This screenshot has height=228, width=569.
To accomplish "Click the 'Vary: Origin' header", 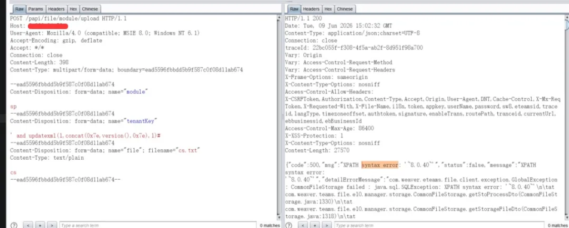I will click(303, 55).
